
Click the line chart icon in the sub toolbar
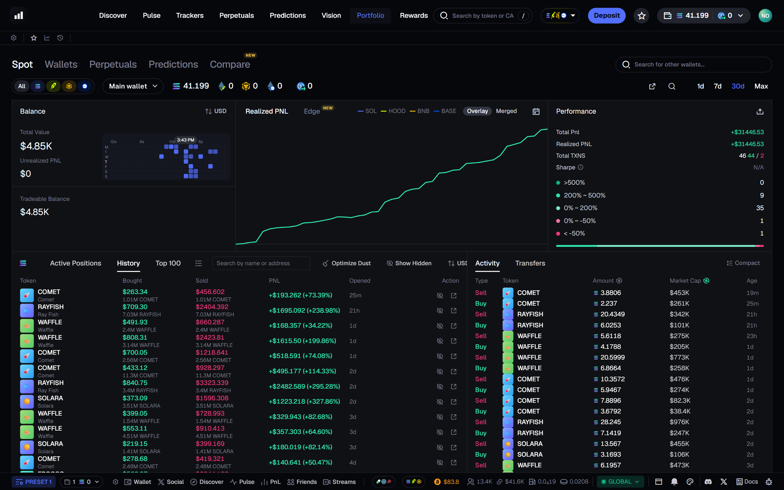(47, 38)
